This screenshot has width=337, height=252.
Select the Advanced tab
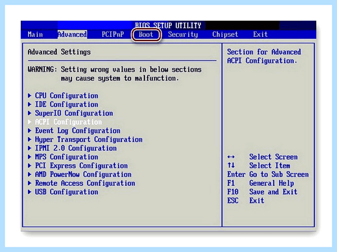click(x=72, y=35)
